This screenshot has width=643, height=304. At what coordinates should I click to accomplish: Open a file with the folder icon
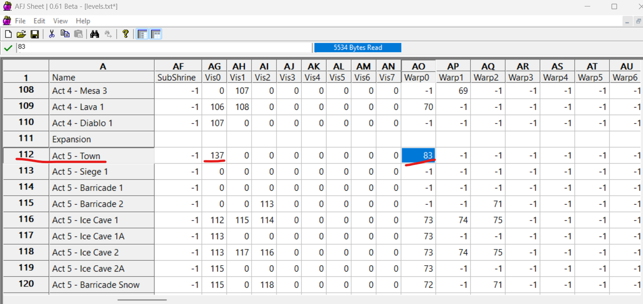[21, 34]
